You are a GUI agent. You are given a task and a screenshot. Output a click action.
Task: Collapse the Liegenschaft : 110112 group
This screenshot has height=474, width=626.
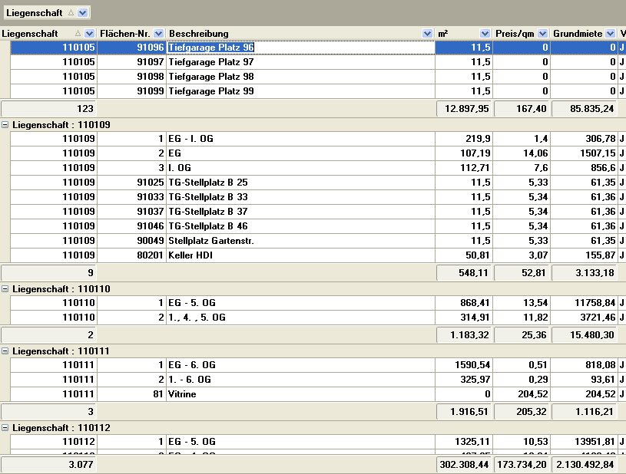pos(5,427)
